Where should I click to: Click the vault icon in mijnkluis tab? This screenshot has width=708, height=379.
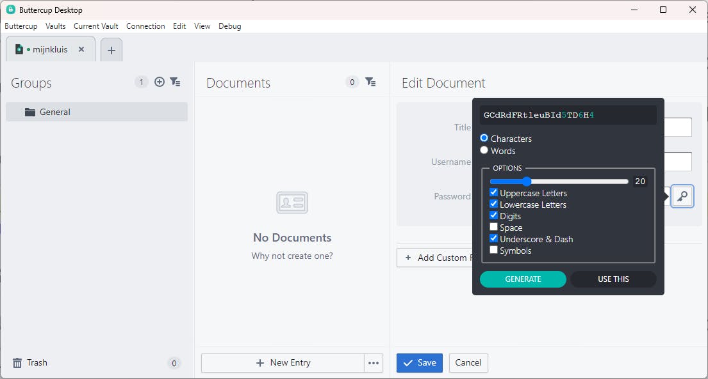coord(19,49)
